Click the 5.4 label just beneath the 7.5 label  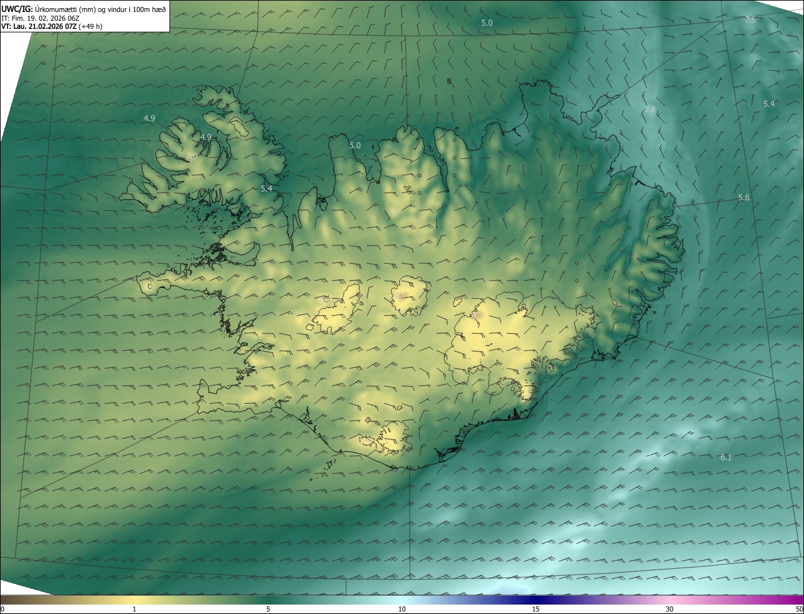pyautogui.click(x=769, y=104)
